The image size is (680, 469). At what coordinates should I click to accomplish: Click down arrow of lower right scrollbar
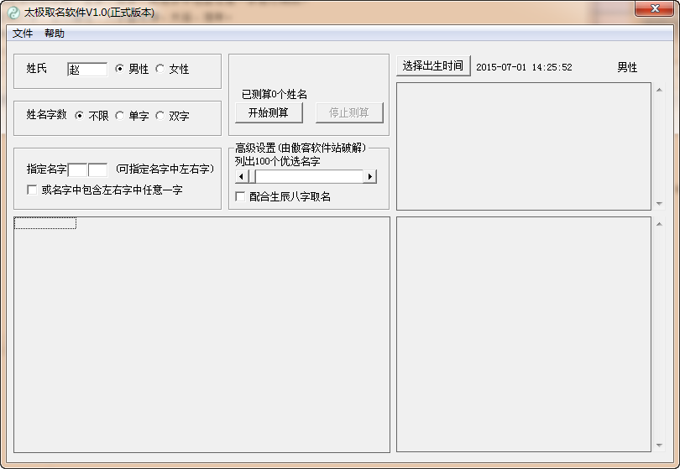659,446
